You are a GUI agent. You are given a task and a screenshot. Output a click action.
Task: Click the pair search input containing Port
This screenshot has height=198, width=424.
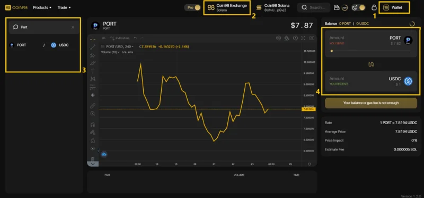tap(44, 27)
